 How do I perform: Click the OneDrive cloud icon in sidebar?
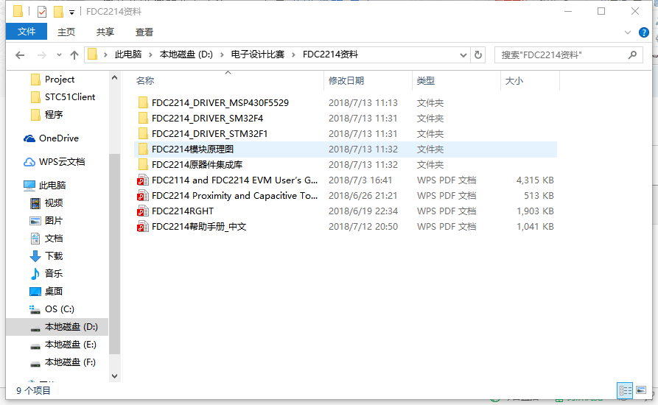click(x=29, y=138)
